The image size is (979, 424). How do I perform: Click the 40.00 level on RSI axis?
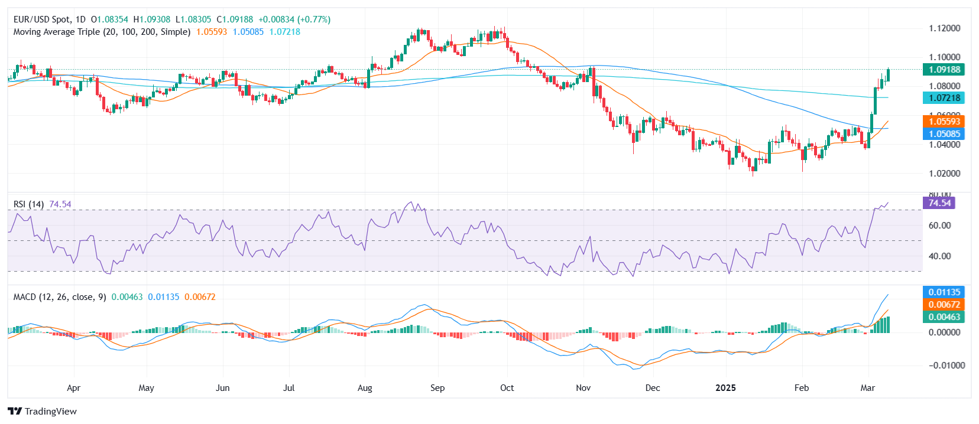939,256
